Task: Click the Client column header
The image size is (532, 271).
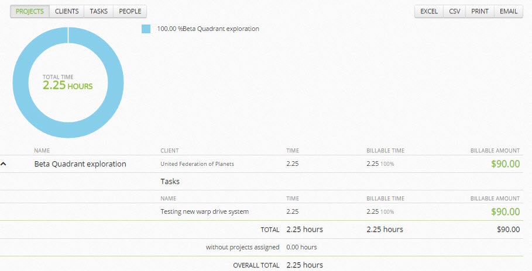Action: pyautogui.click(x=170, y=151)
